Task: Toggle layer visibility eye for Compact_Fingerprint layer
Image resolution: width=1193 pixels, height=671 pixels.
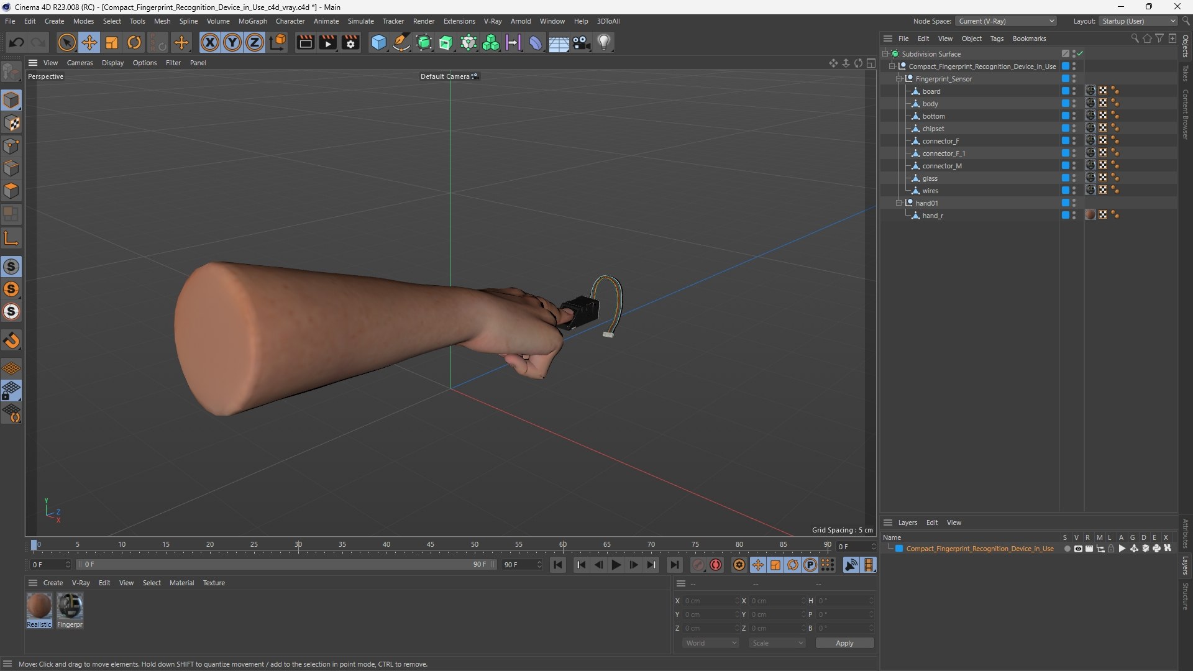Action: pyautogui.click(x=1078, y=549)
